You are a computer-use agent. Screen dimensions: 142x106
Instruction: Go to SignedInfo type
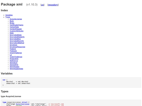(14, 65)
